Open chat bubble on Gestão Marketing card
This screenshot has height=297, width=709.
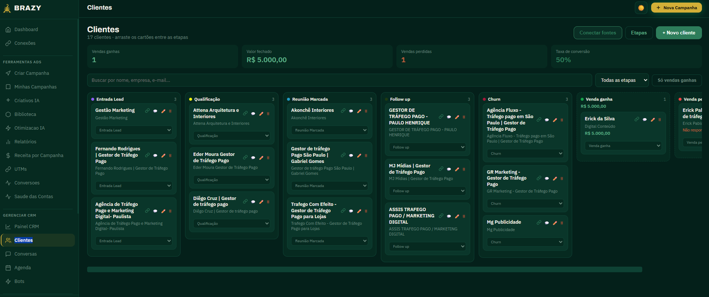click(155, 111)
